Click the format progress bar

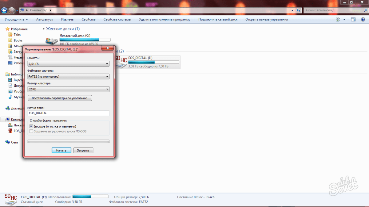coord(68,141)
